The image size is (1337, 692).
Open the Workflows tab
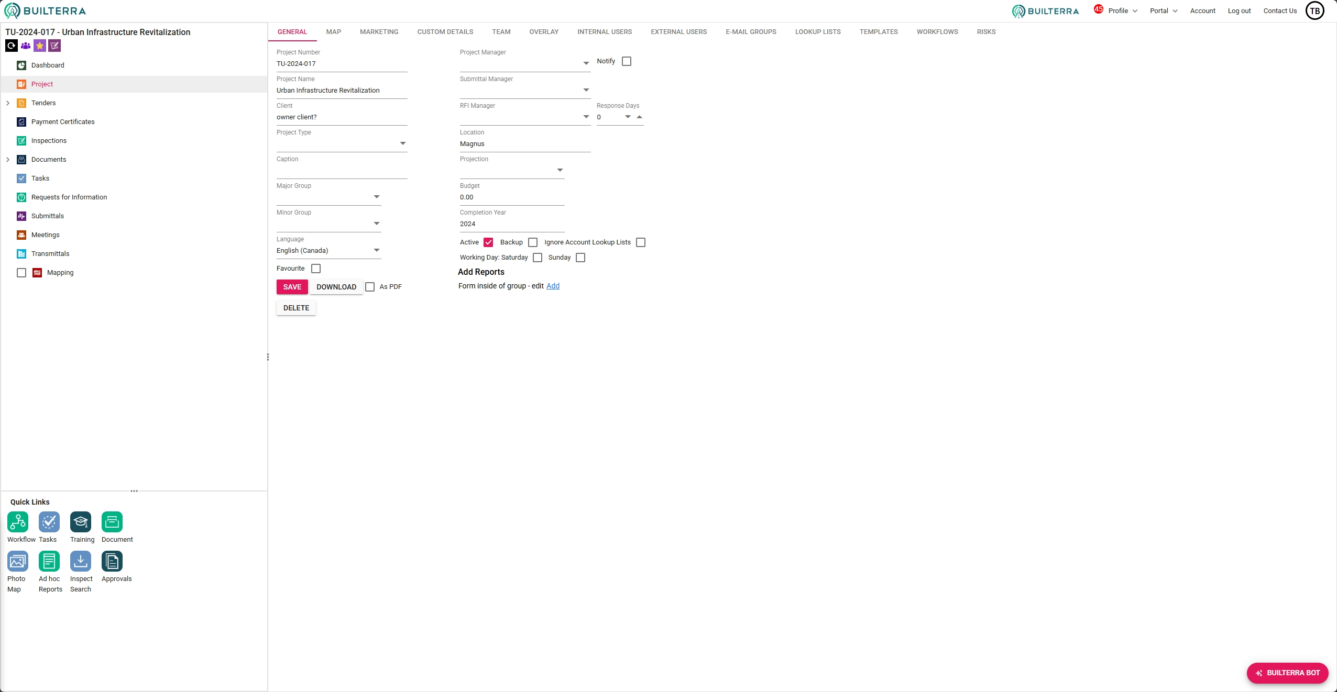click(x=937, y=32)
